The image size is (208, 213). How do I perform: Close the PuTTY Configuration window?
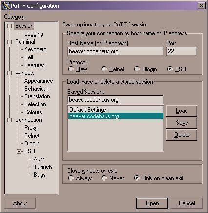[x=202, y=6]
